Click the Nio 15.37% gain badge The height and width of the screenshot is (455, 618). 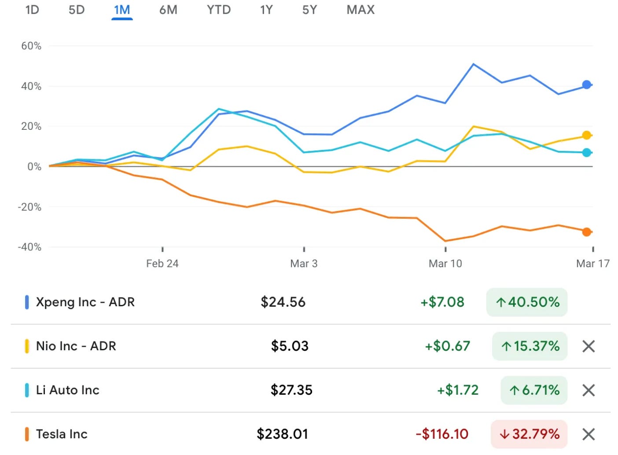pos(530,346)
